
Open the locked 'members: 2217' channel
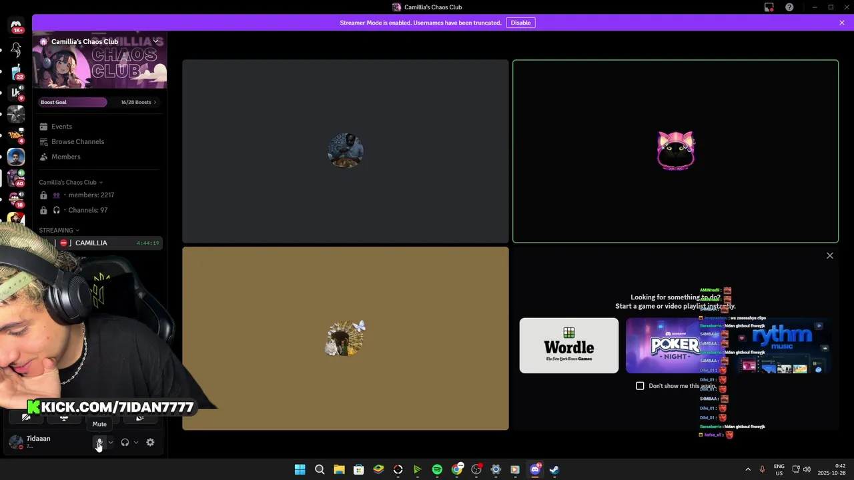99,195
